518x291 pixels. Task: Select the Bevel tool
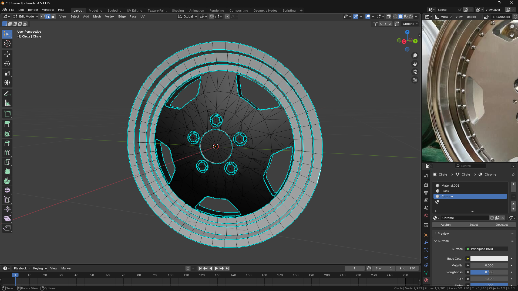(7, 143)
